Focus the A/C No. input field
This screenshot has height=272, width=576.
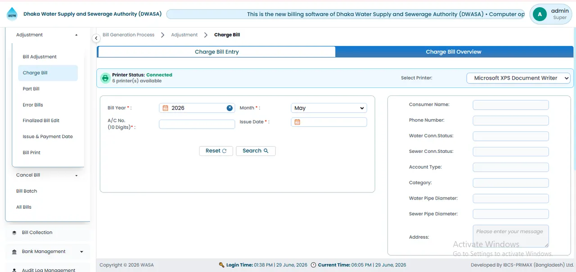197,124
